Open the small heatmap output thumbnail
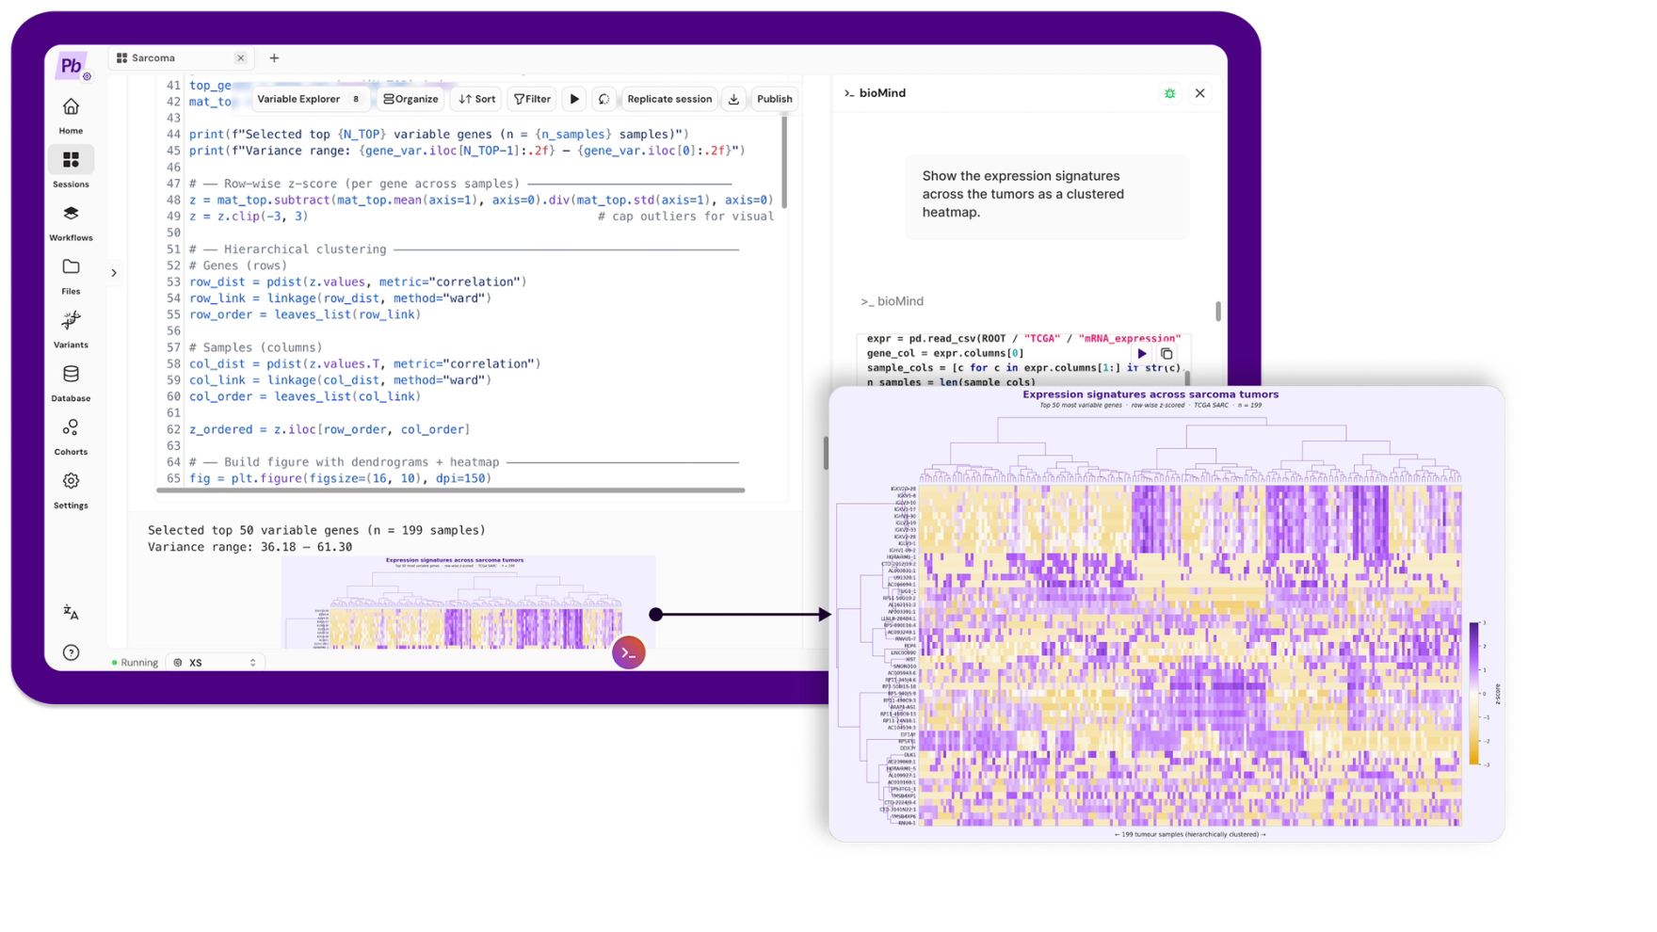Image resolution: width=1657 pixels, height=932 pixels. 469,602
